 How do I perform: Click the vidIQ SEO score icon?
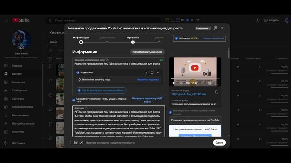[x=176, y=38]
